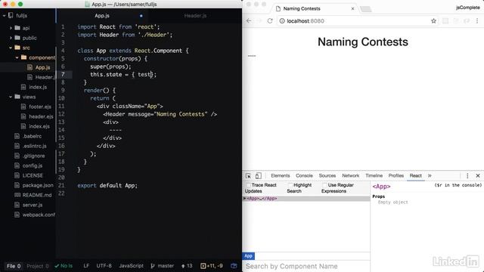This screenshot has height=272, width=484.
Task: Expand the api folder in tree
Action: coord(11,28)
